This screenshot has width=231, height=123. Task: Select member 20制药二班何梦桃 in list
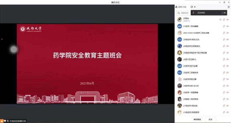[x=194, y=99]
